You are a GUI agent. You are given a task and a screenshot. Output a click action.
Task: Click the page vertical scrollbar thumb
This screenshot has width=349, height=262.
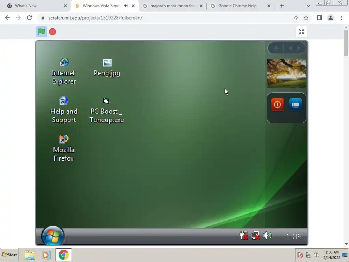[x=346, y=43]
